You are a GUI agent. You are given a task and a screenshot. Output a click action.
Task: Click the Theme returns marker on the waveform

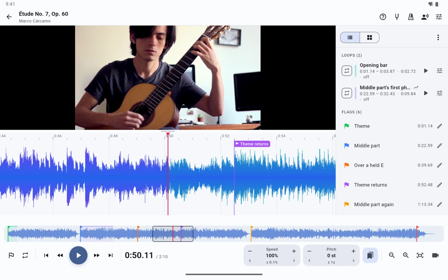(x=252, y=144)
